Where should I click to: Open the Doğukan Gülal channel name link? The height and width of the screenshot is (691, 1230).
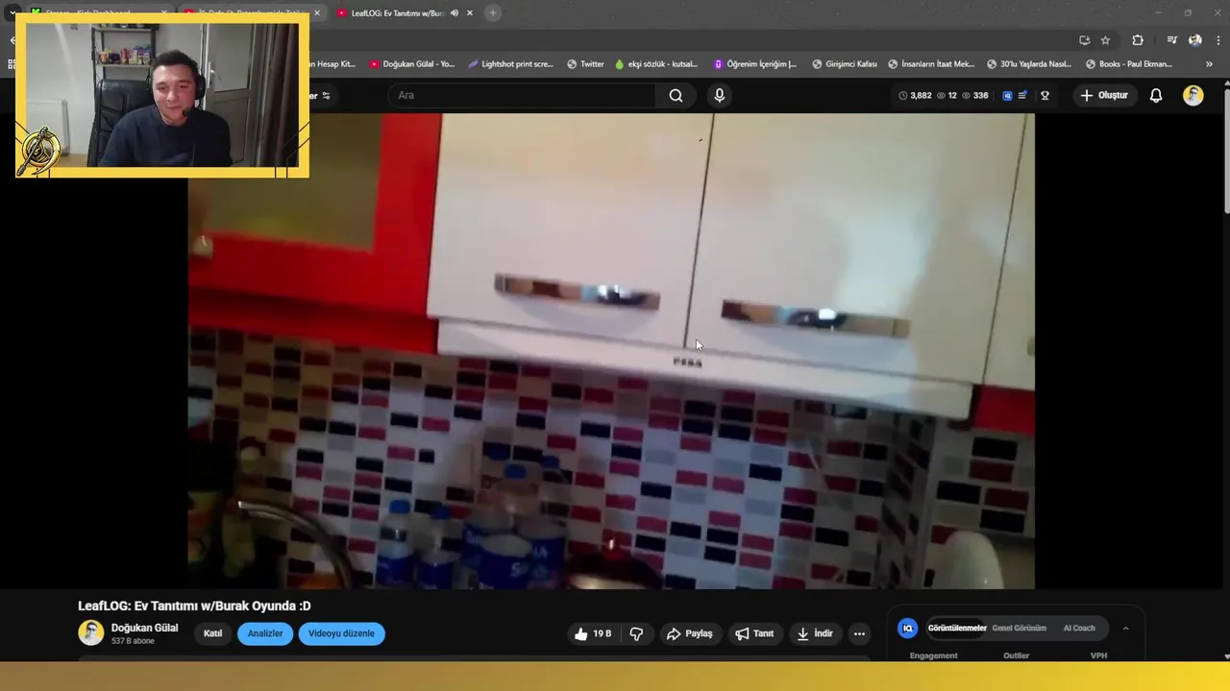pos(144,628)
